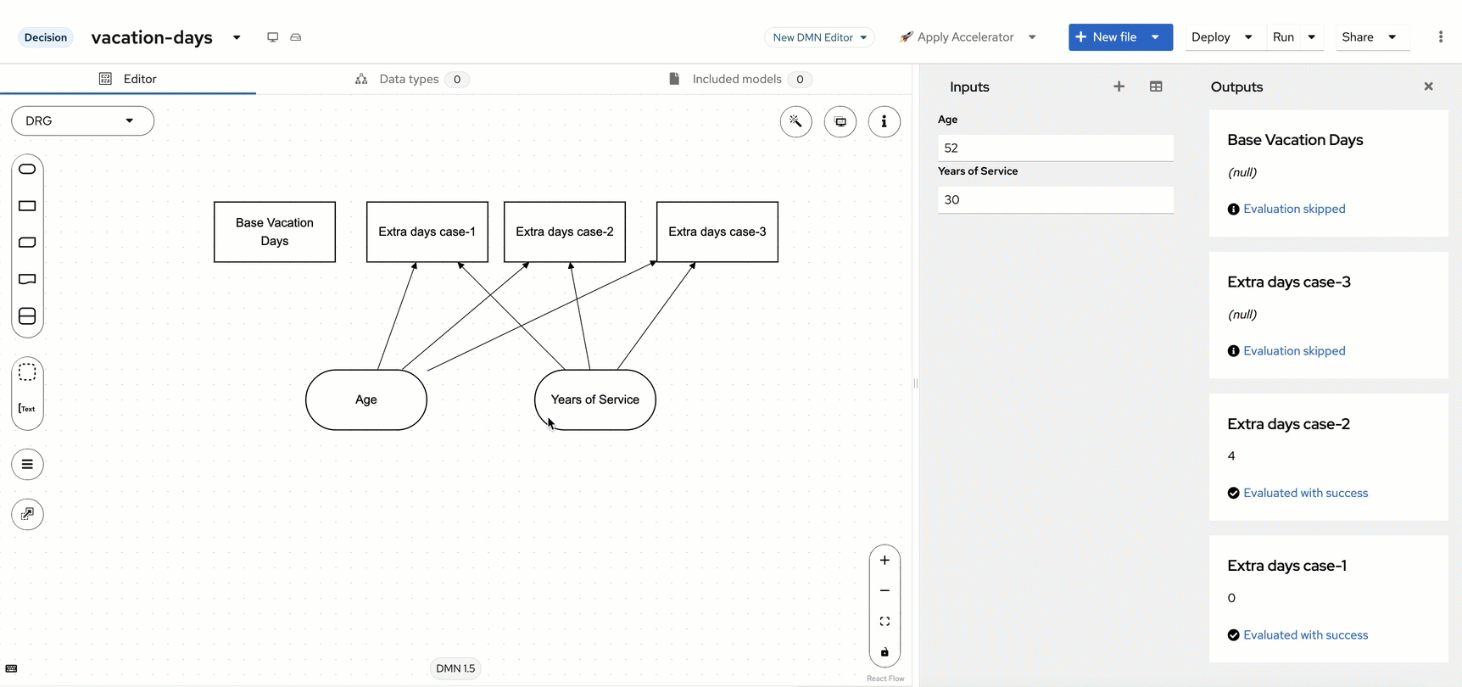This screenshot has width=1462, height=687.
Task: Choose the Group node palette tool
Action: pos(27,372)
